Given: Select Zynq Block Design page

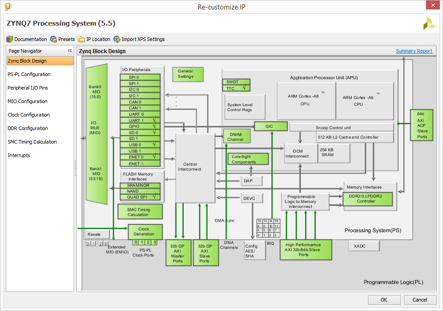Looking at the screenshot, I should tap(40, 61).
